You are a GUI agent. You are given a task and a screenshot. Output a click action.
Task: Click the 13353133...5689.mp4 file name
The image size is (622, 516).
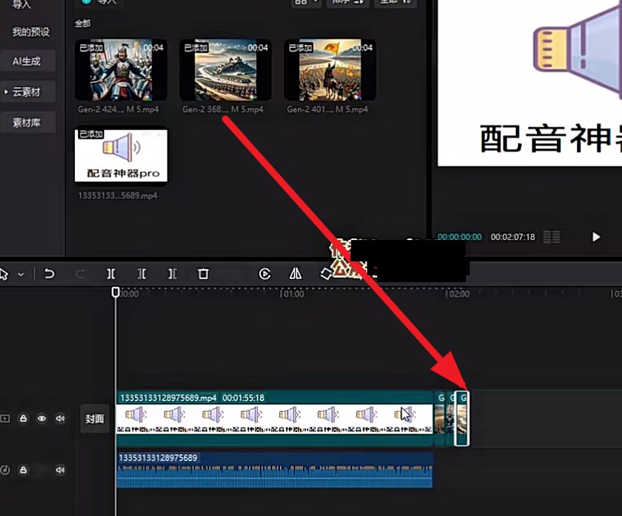pos(117,196)
